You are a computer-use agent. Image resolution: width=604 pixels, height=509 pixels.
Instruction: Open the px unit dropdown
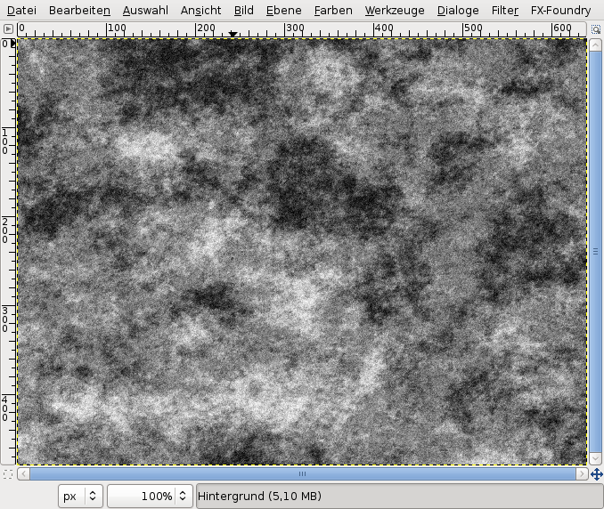(x=81, y=496)
